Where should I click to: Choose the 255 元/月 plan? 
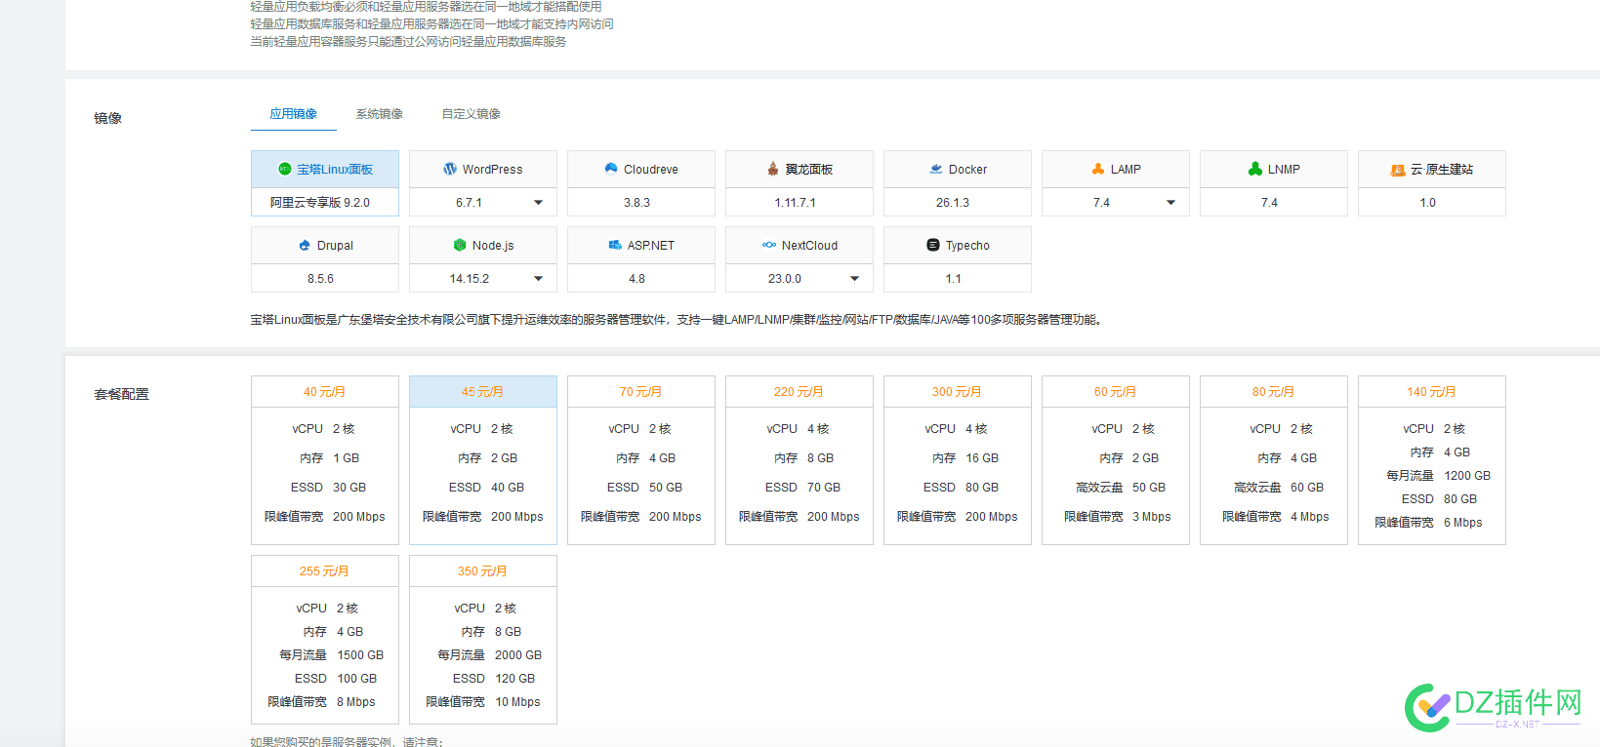325,640
